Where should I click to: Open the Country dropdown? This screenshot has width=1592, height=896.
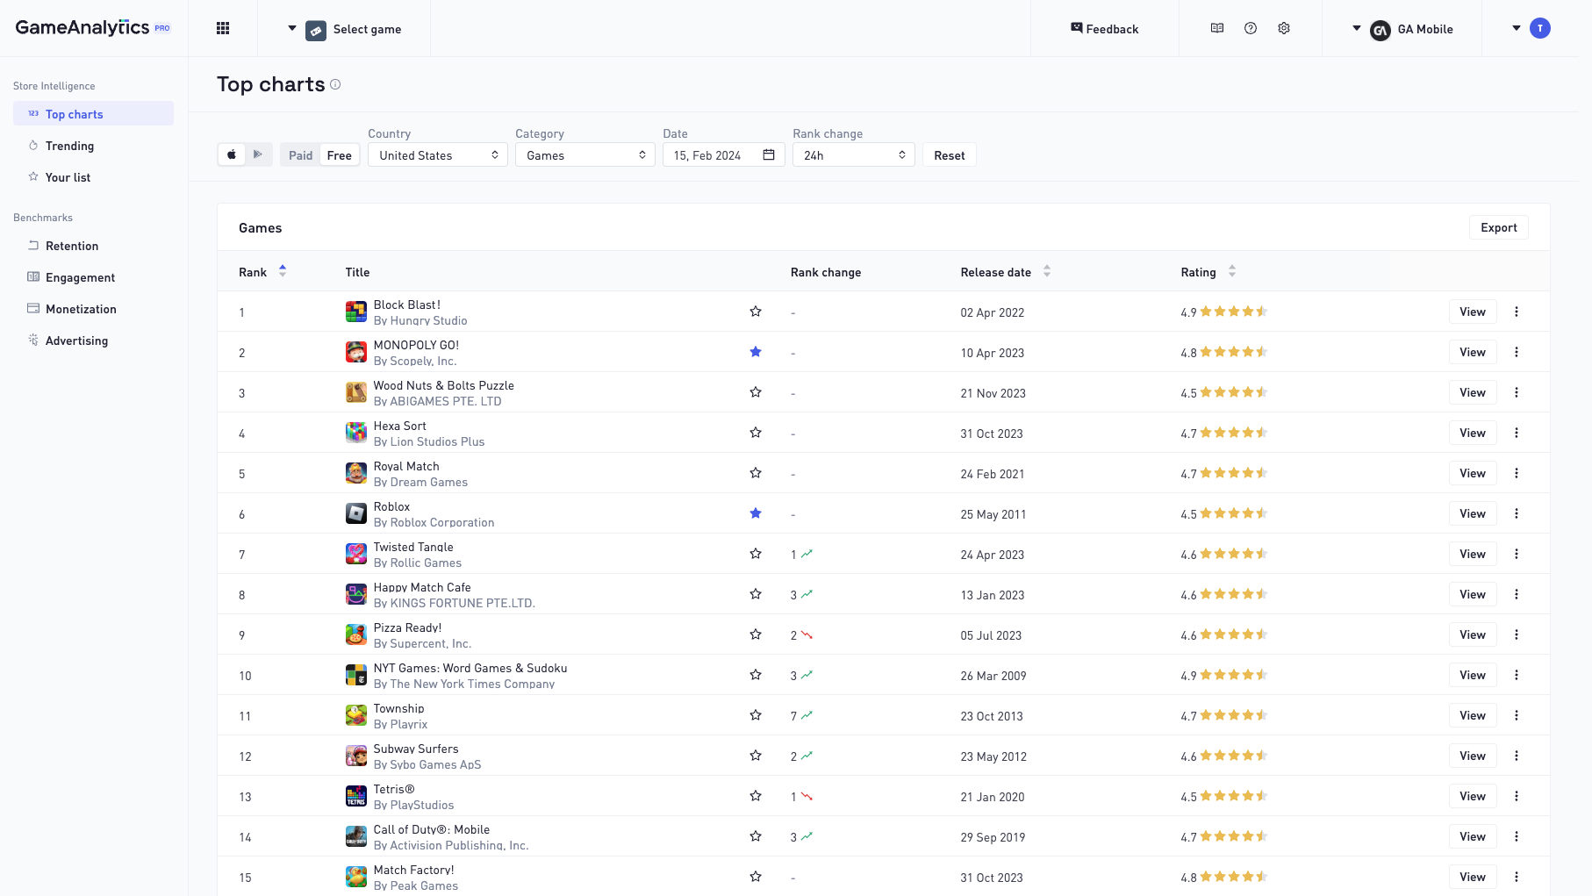pos(438,154)
